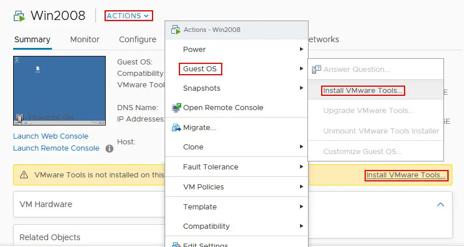Click the Answer Question icon

pos(317,70)
